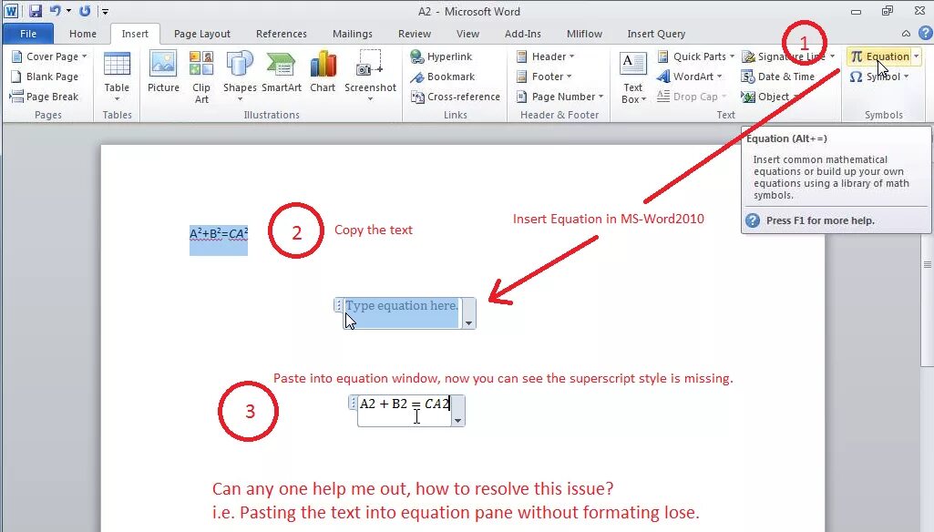The image size is (934, 532).
Task: Open the Footer options
Action: click(543, 77)
